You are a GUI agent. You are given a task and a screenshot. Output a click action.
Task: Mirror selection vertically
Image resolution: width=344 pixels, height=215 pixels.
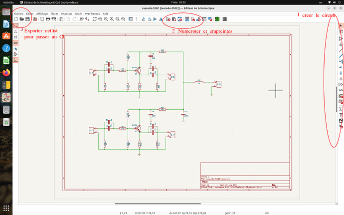coord(155,19)
